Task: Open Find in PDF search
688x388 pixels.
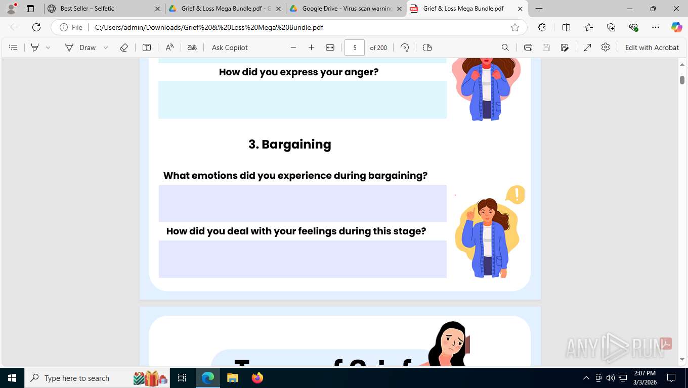Action: (505, 47)
